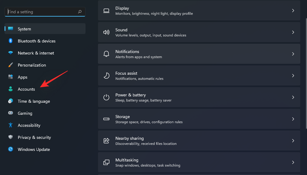
Task: Click the Apps icon in sidebar
Action: pyautogui.click(x=11, y=77)
